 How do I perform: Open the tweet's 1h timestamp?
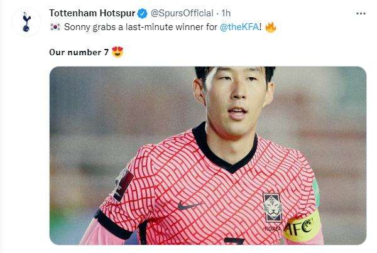tap(226, 13)
